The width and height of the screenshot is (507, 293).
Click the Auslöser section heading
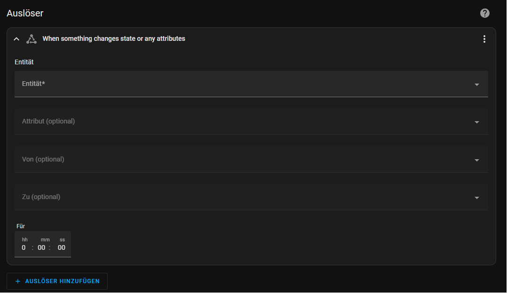(x=25, y=13)
